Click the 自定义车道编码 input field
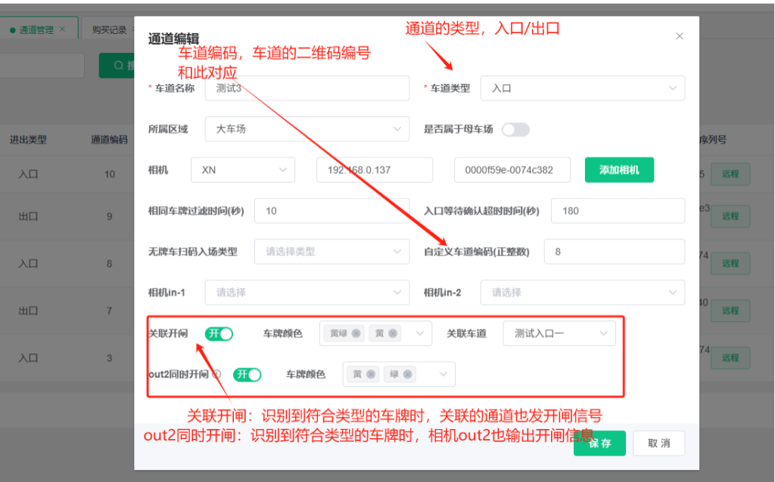This screenshot has width=775, height=482. pos(614,252)
